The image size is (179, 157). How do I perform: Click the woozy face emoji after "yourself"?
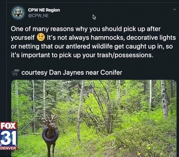[x=41, y=37]
